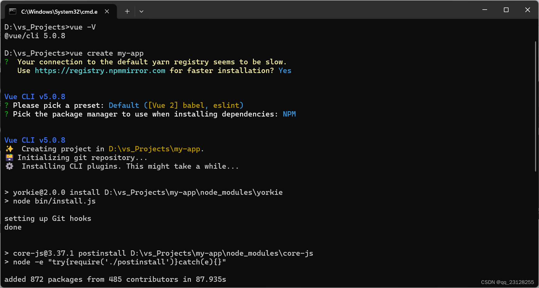539x288 pixels.
Task: Click the 'Initializing git repository...' line
Action: pos(82,158)
